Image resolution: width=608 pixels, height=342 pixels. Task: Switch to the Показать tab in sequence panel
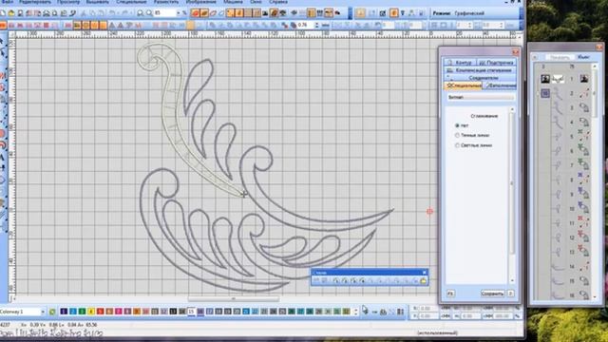pos(560,57)
